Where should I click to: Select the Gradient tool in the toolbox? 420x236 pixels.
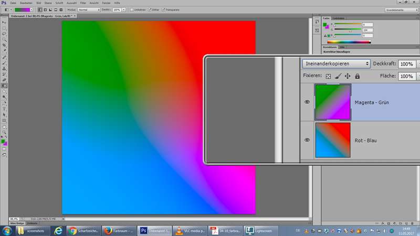pyautogui.click(x=5, y=85)
